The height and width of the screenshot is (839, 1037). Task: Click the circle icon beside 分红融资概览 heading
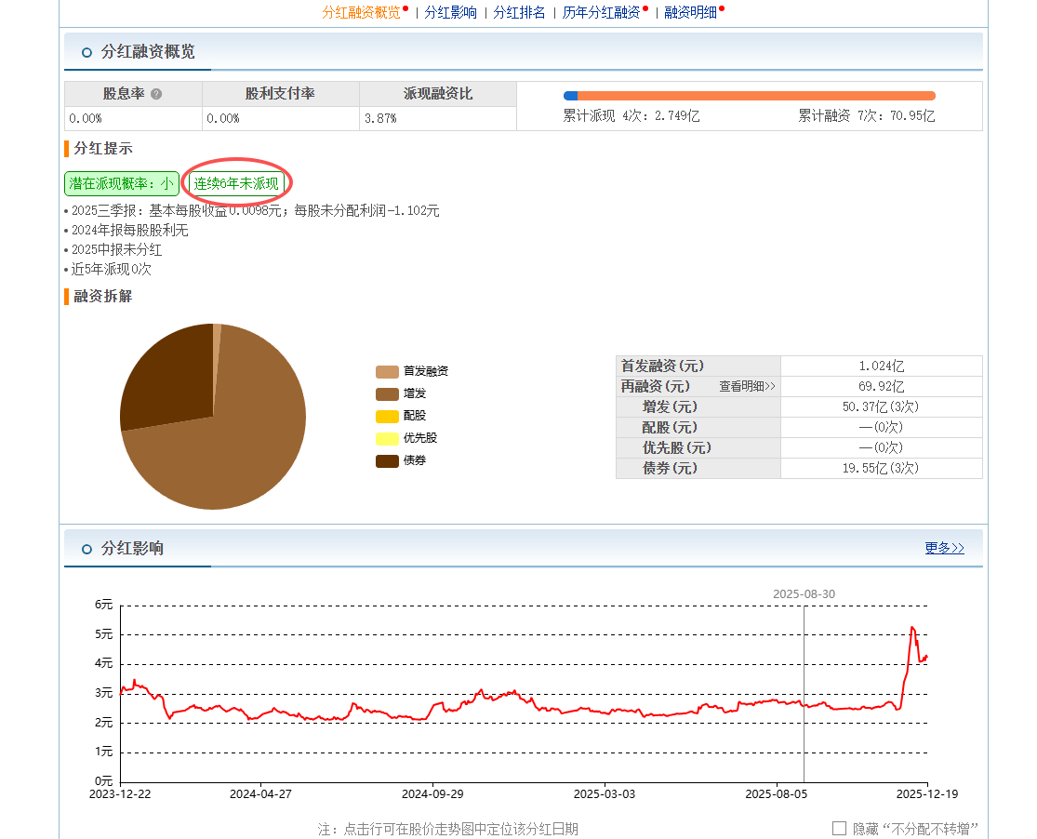pos(86,52)
